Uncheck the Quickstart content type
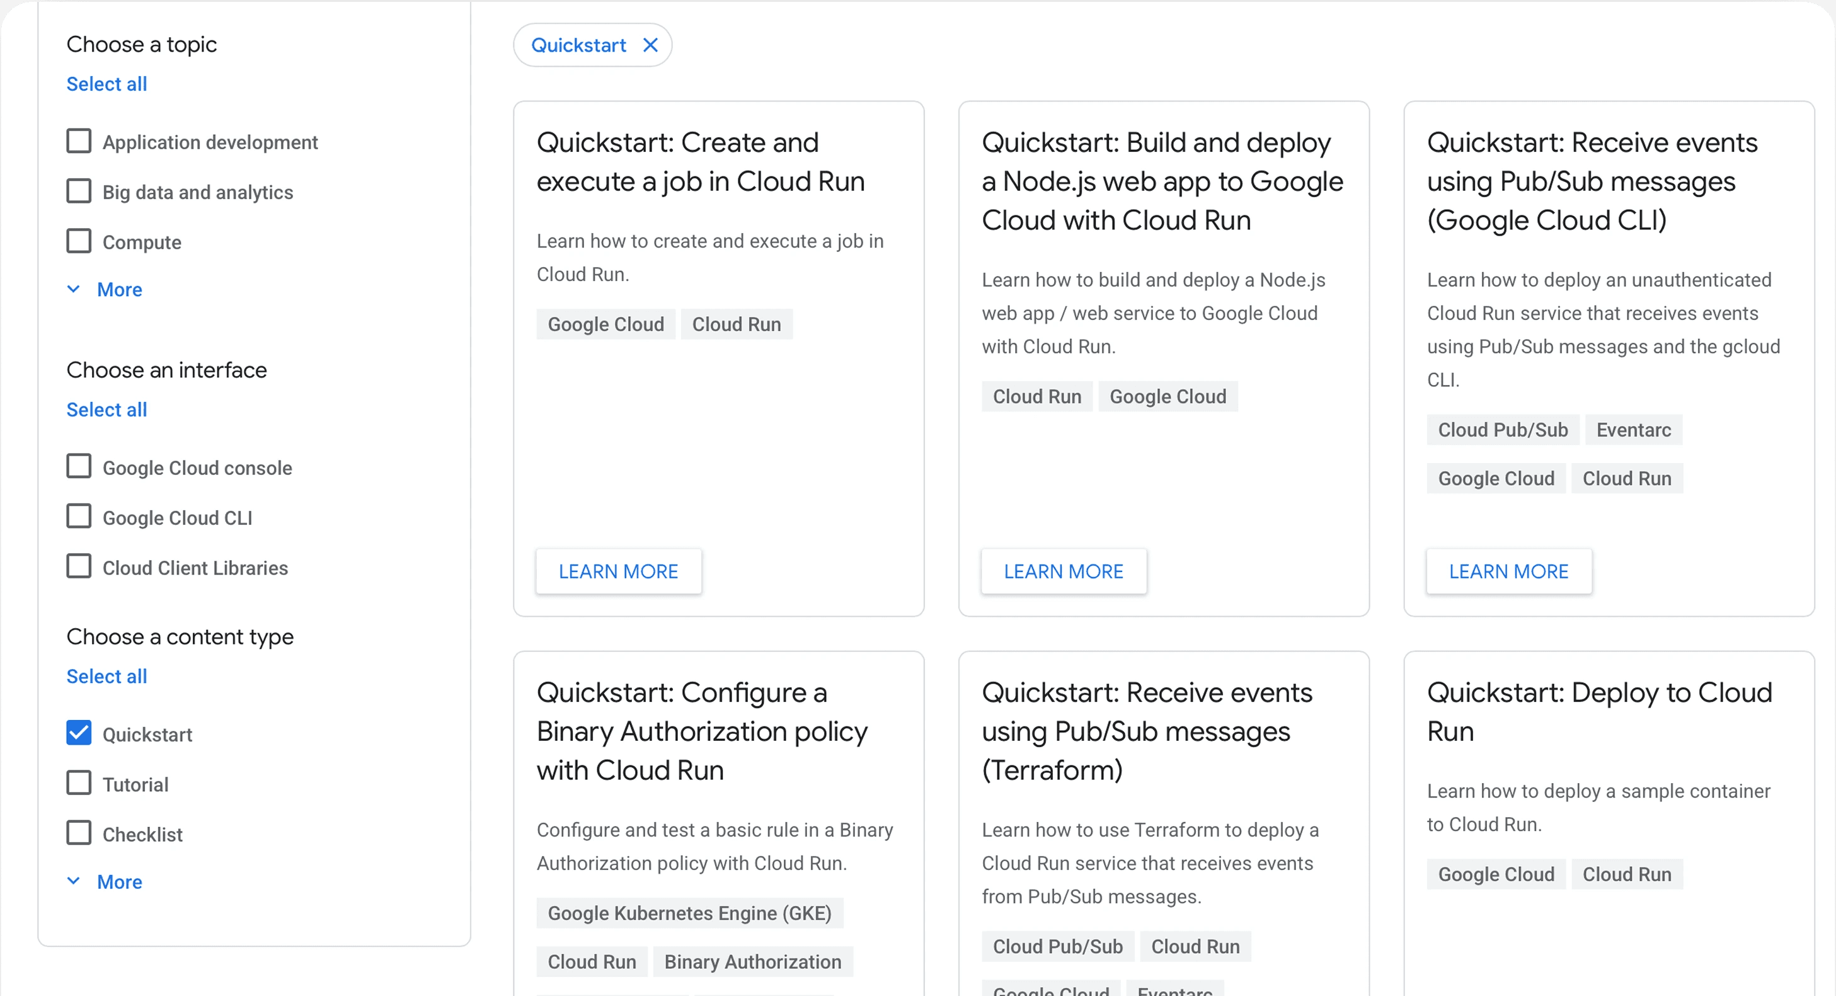1836x996 pixels. tap(79, 733)
